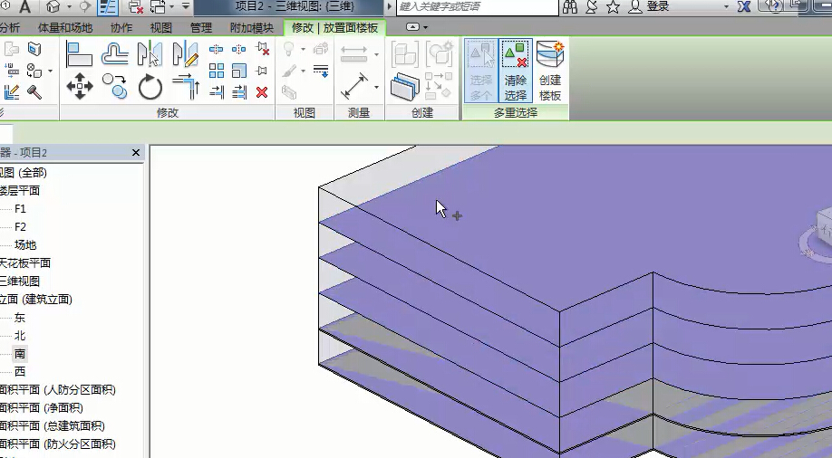832x458 pixels.
Task: Switch to the 管理 ribbon tab
Action: [x=201, y=28]
